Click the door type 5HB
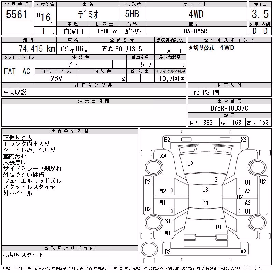 coord(132,14)
